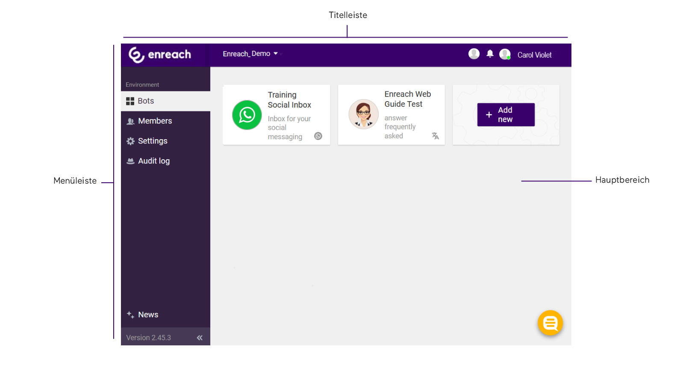Open the Members menu item

[x=155, y=121]
